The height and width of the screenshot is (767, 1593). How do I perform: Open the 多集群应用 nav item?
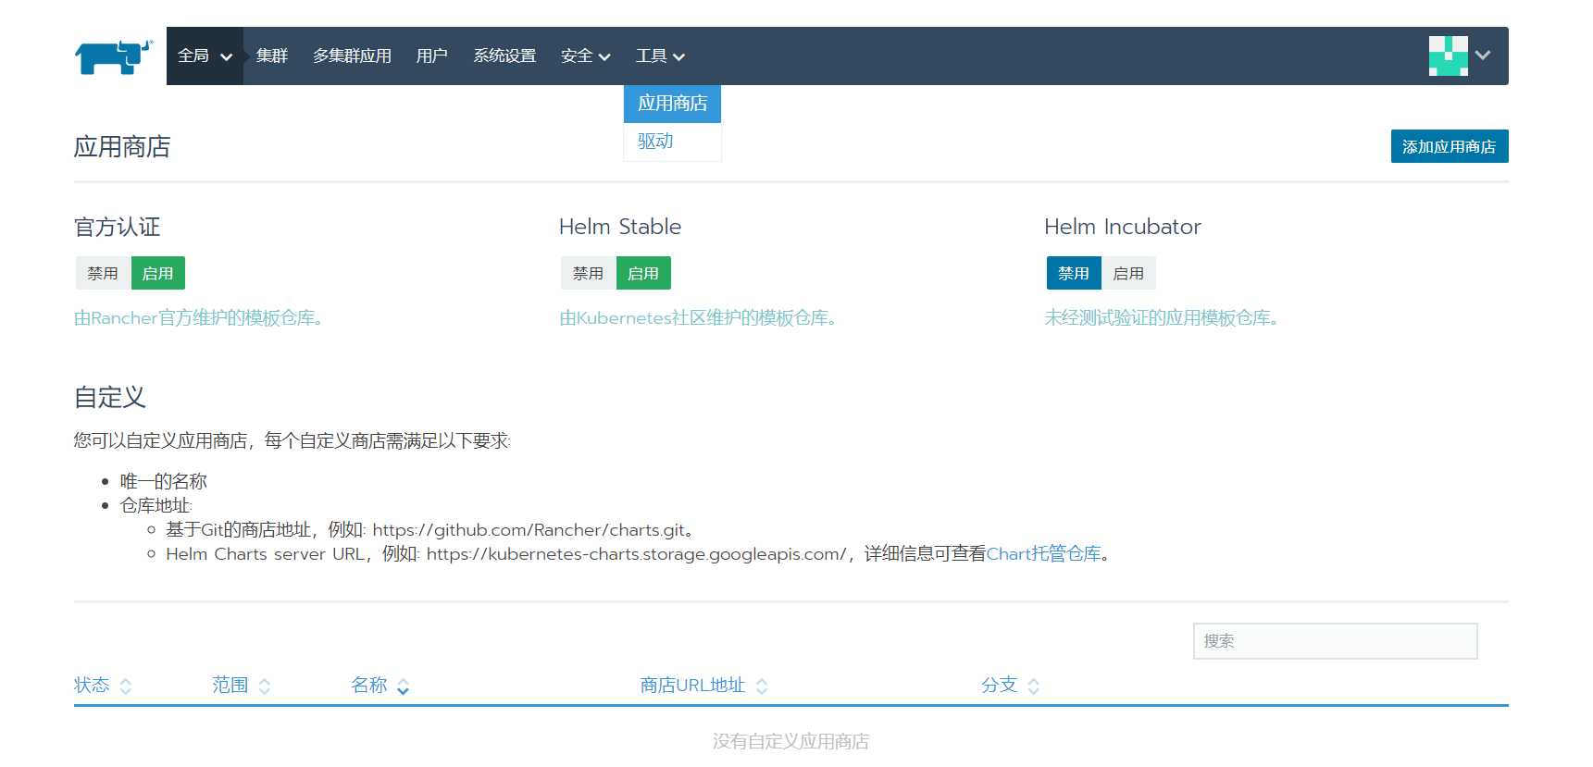pos(352,56)
